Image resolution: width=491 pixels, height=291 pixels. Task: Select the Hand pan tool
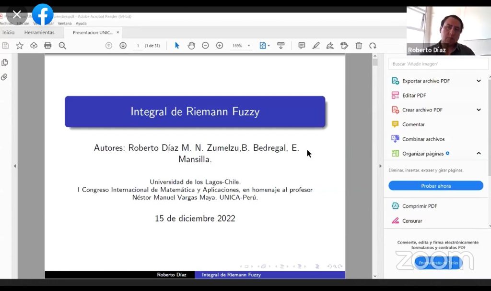(x=191, y=46)
